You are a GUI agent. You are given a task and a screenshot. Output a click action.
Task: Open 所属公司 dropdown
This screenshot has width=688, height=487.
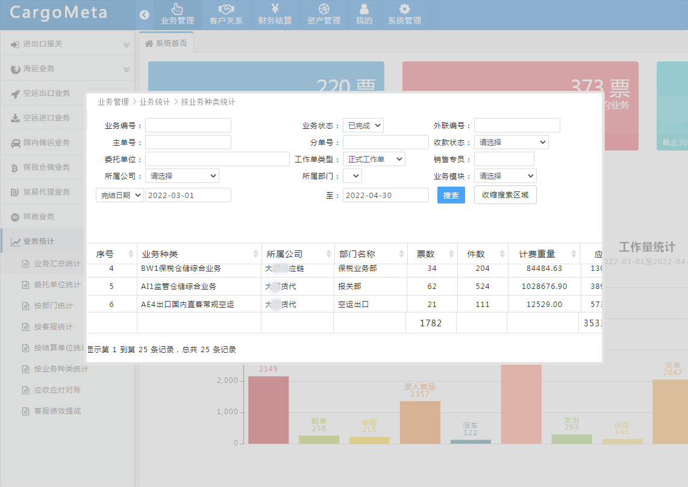pos(182,176)
